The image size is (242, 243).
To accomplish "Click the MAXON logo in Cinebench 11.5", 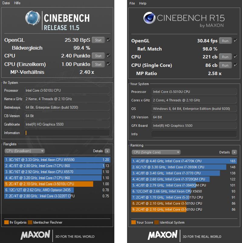I will point(35,235).
